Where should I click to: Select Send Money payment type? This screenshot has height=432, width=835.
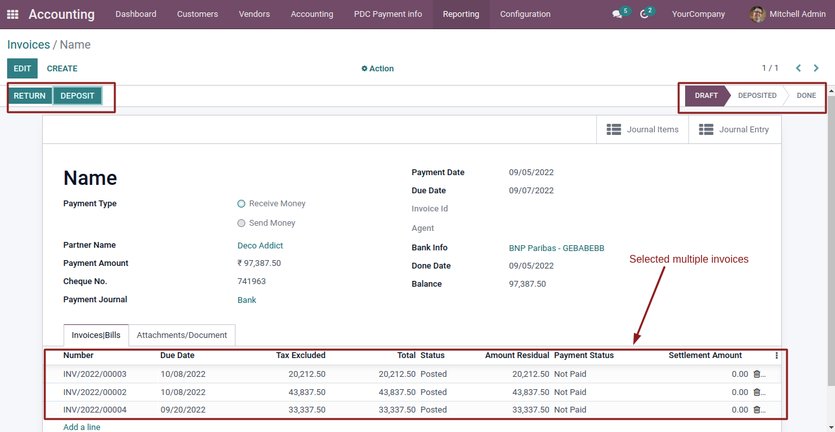click(241, 223)
